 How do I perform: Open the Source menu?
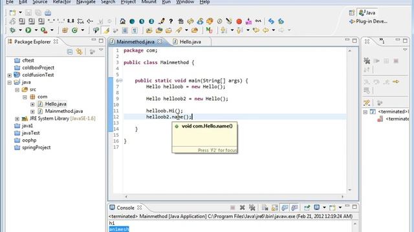point(40,2)
